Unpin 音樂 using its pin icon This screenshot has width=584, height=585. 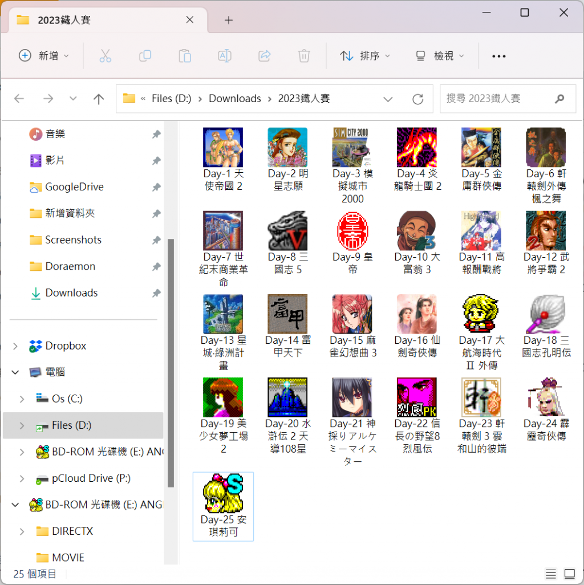[156, 134]
